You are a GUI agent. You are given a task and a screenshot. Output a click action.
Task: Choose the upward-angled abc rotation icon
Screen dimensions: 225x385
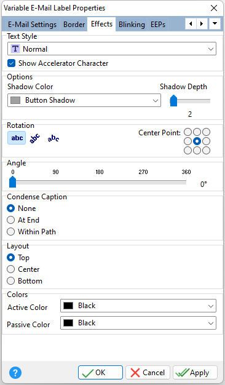click(34, 138)
